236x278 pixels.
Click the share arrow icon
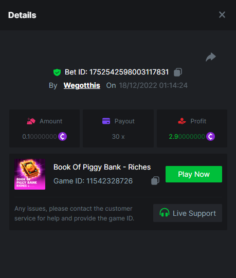point(211,57)
